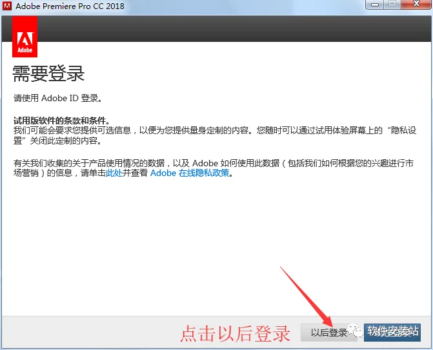Image resolution: width=433 pixels, height=350 pixels.
Task: Maximize the Premiere Pro installer window
Action: [x=392, y=5]
